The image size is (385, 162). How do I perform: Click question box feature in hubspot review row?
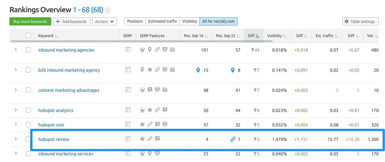157,139
